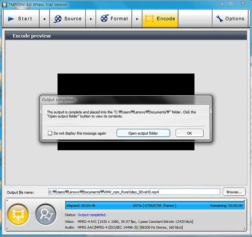Minimize the TMPGEnc window
252x237 pixels.
click(222, 3)
